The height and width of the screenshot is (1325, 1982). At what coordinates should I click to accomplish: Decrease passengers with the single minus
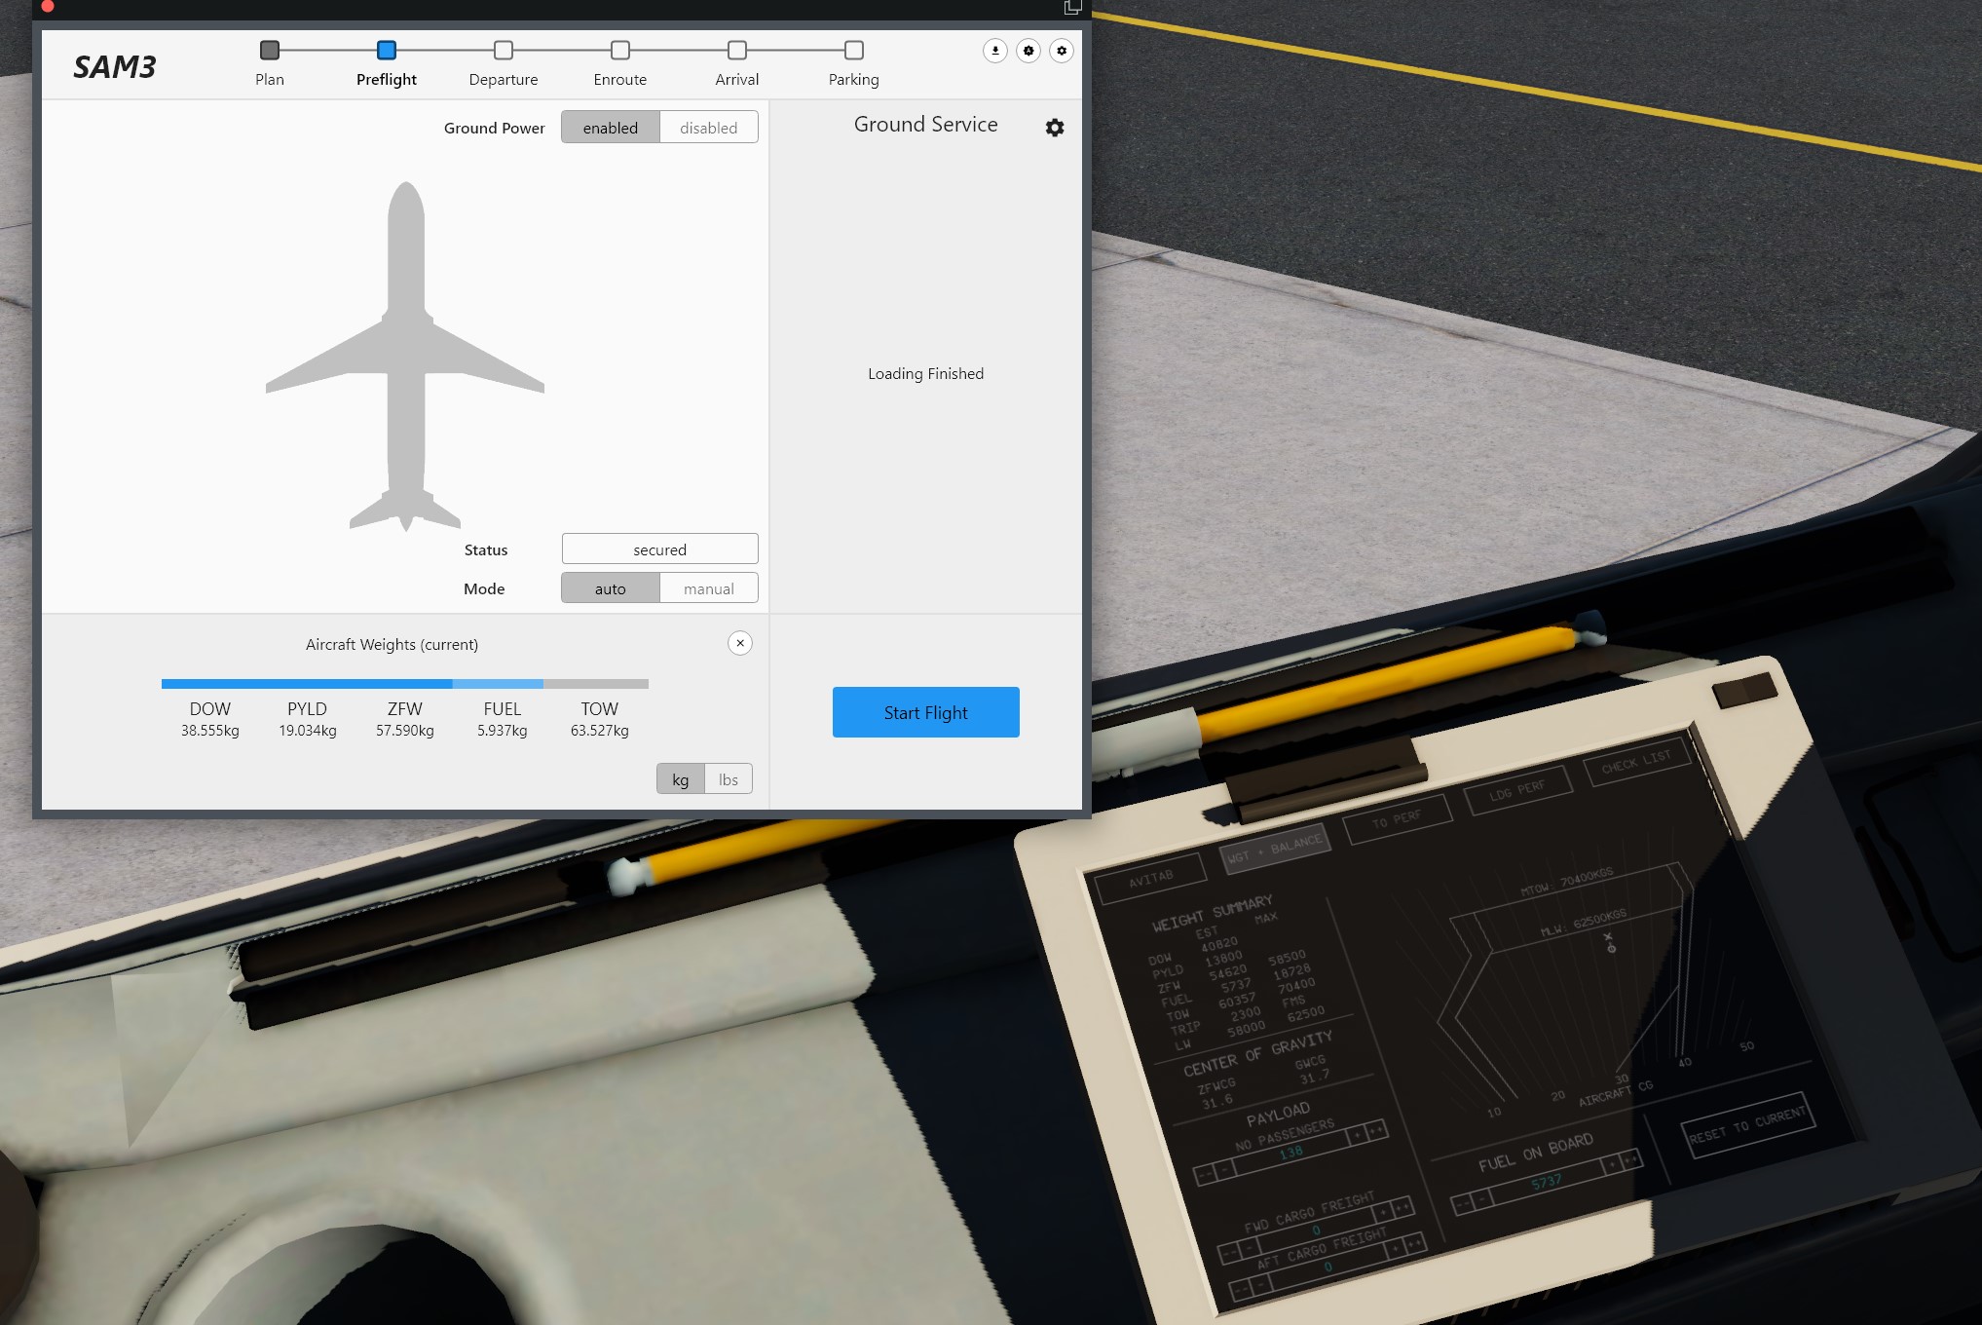click(1225, 1169)
